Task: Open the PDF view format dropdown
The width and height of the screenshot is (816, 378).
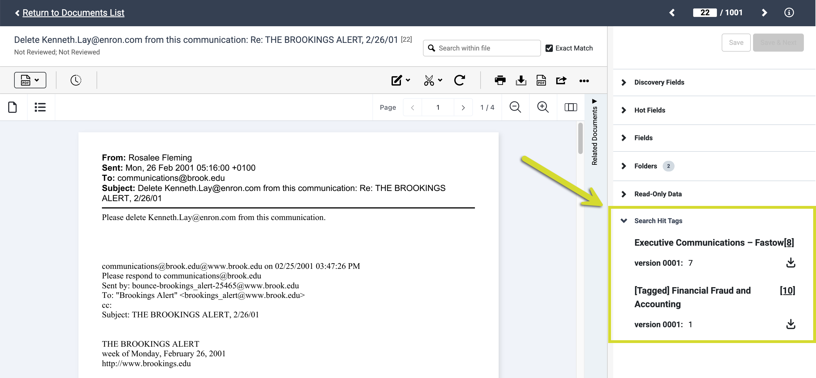Action: click(x=30, y=80)
